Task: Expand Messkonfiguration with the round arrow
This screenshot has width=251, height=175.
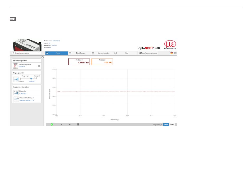Action: tap(39, 66)
